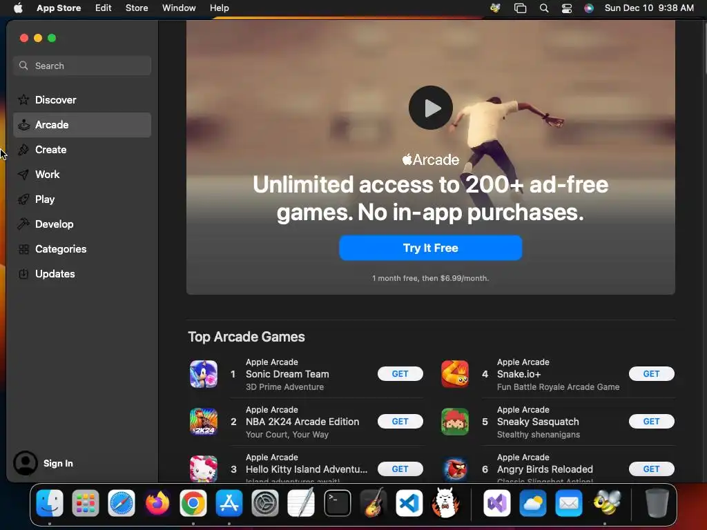The height and width of the screenshot is (530, 707).
Task: Open TextEdit from the Dock
Action: click(301, 502)
